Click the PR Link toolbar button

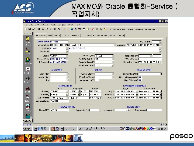112,29
